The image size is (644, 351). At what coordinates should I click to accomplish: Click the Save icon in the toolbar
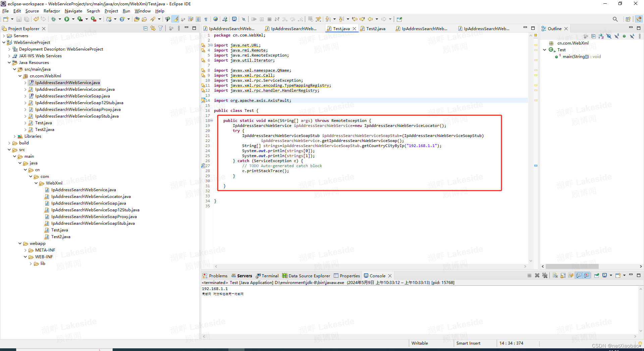pyautogui.click(x=18, y=19)
